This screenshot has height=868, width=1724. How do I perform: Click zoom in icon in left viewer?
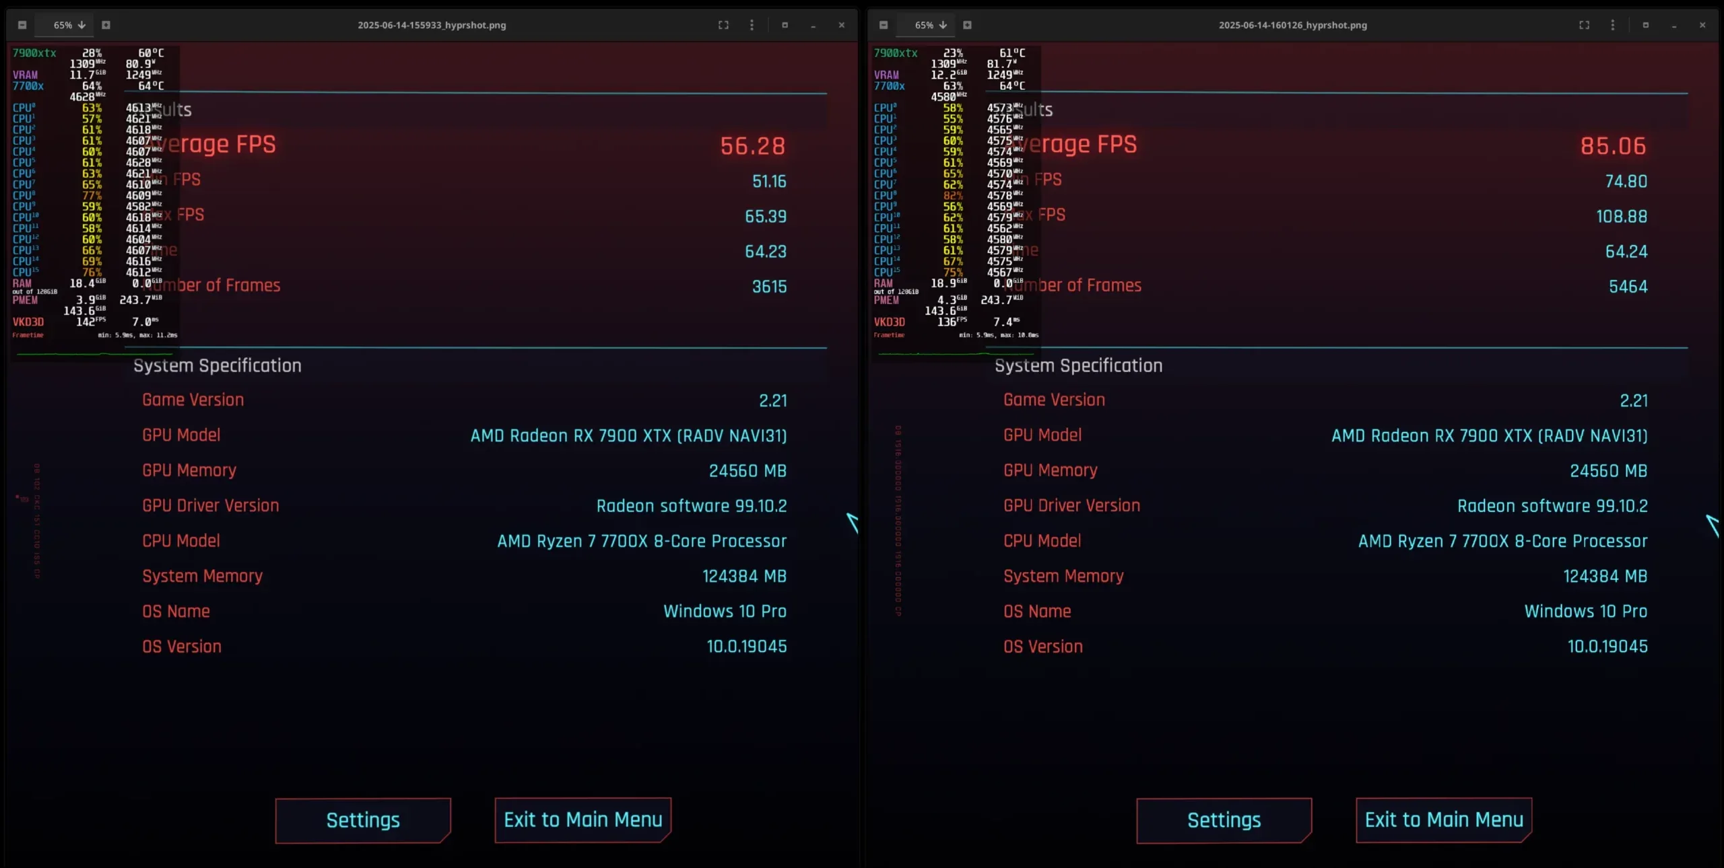tap(106, 25)
